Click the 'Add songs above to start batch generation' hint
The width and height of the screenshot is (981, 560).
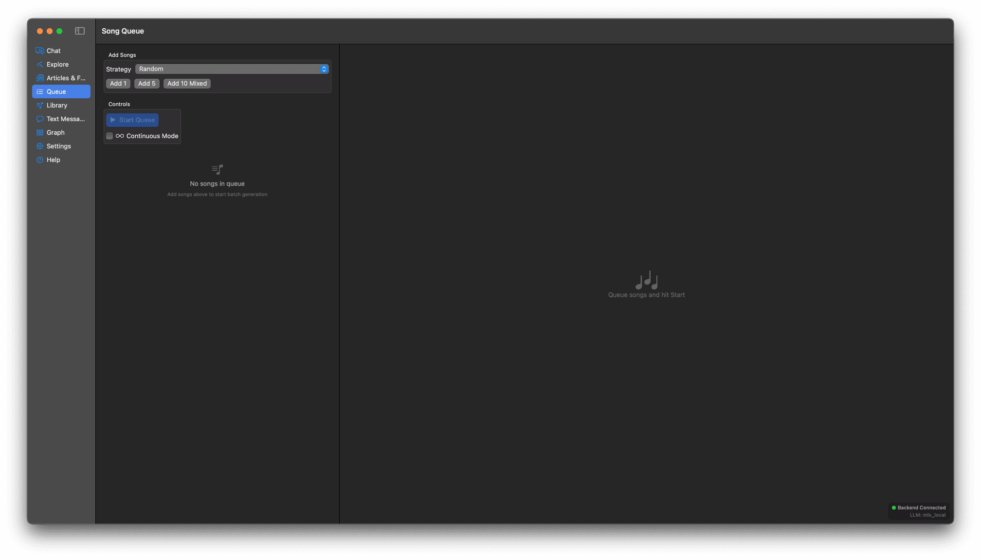coord(218,195)
